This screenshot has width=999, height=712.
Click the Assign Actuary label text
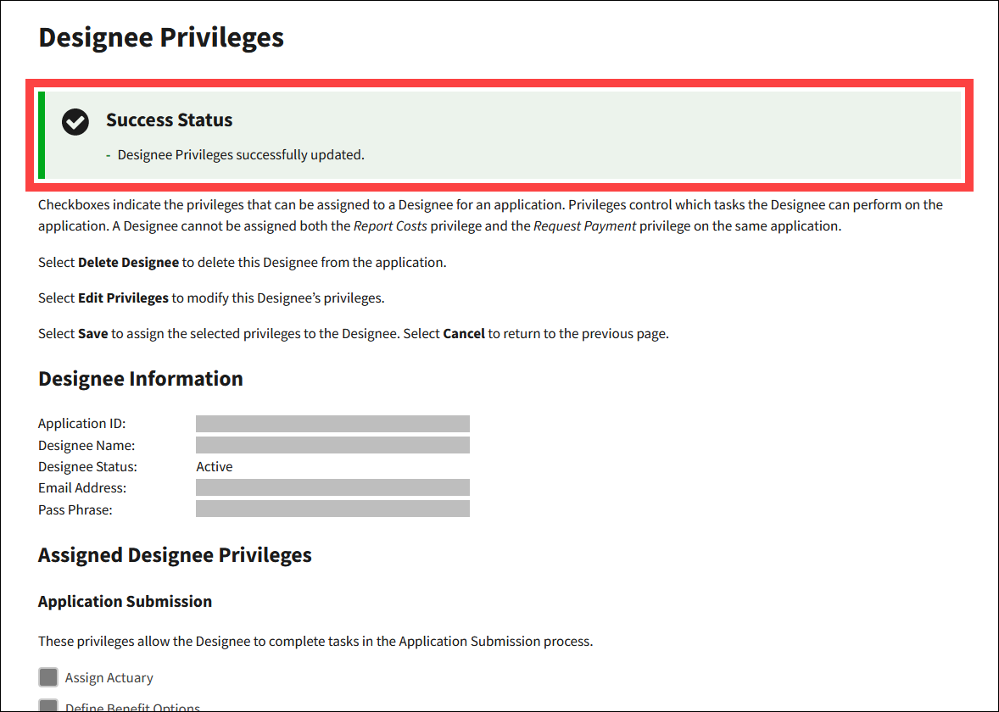click(109, 677)
